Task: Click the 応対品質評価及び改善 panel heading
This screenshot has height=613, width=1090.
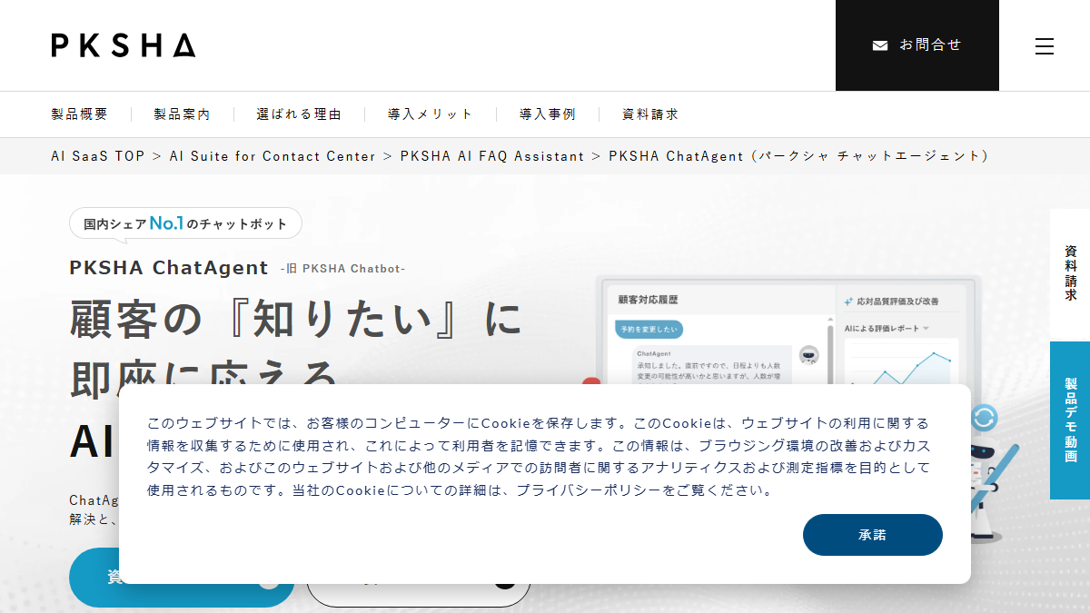Action: pos(891,301)
